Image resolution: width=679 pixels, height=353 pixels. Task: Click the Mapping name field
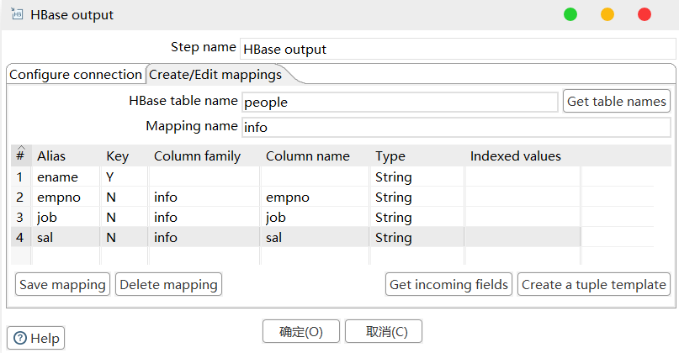[455, 127]
